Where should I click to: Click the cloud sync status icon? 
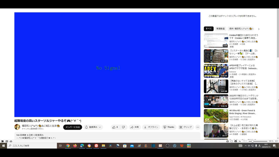pos(11,141)
